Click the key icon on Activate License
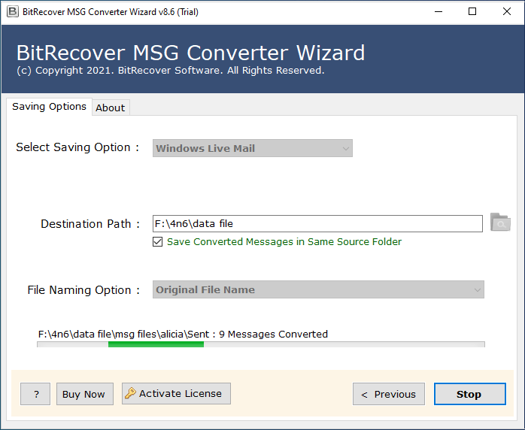Viewport: 525px width, 430px height. (x=131, y=393)
